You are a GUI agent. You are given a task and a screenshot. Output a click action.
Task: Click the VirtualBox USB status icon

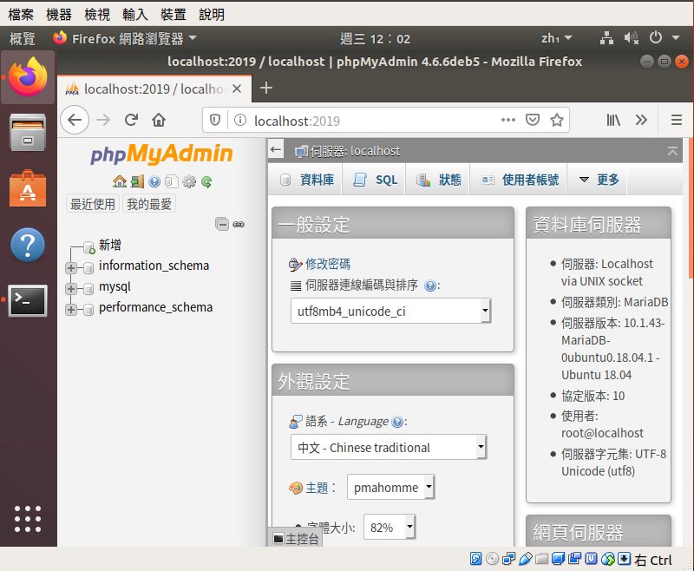526,559
